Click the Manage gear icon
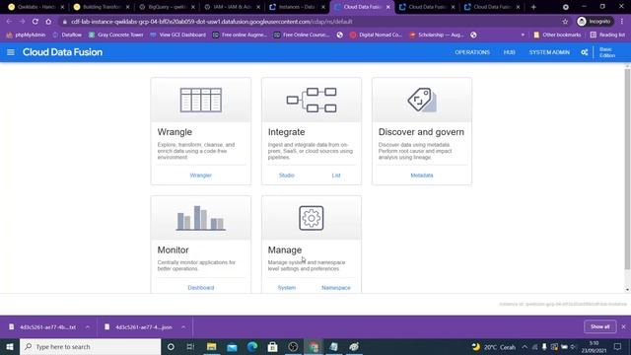The image size is (631, 355). [x=312, y=218]
